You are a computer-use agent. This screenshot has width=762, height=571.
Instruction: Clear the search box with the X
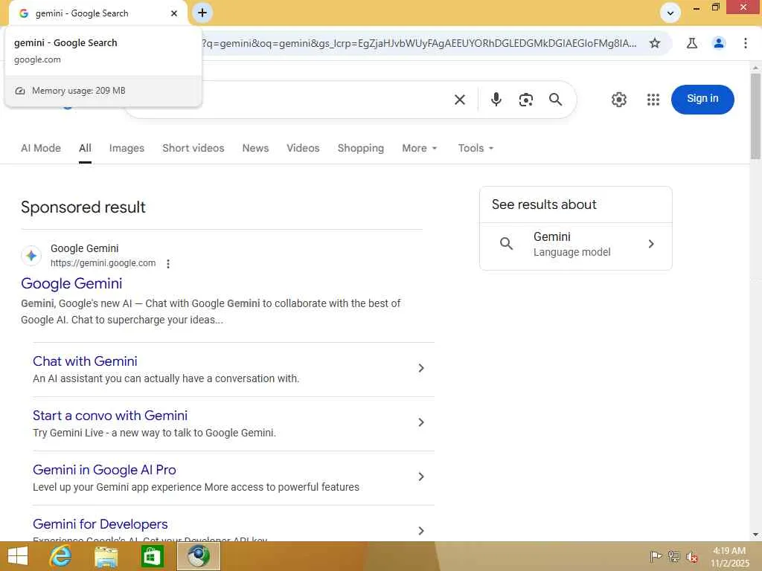[x=460, y=100]
